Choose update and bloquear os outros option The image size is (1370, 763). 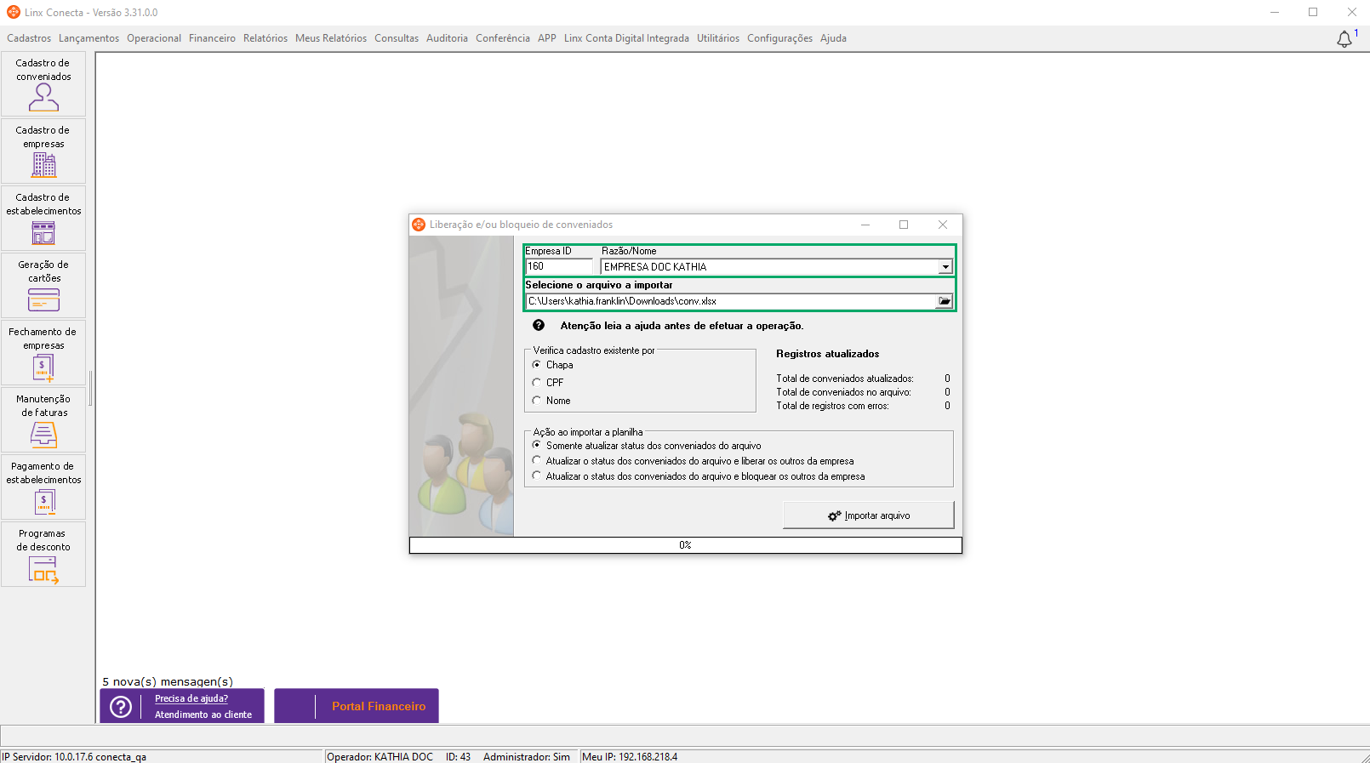pos(537,475)
